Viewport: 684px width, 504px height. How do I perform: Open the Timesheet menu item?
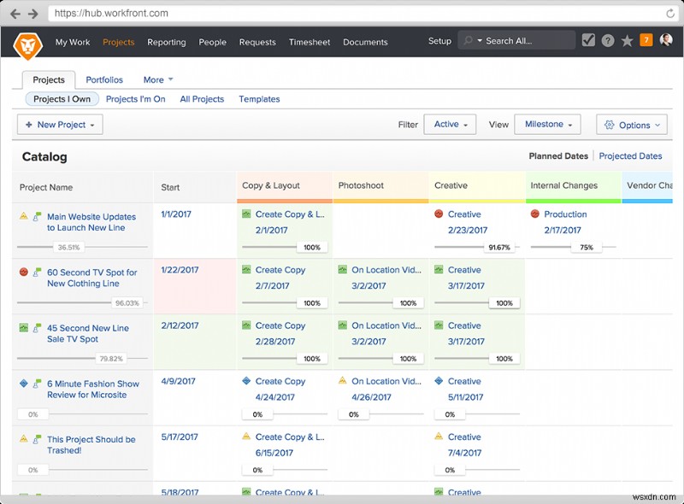pyautogui.click(x=309, y=42)
